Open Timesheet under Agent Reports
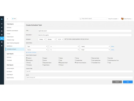The height and width of the screenshot is (101, 134). coord(9,60)
